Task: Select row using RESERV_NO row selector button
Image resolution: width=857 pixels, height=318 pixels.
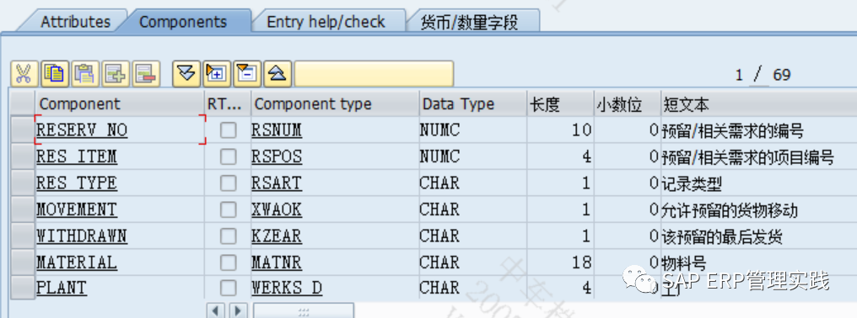Action: coord(23,130)
